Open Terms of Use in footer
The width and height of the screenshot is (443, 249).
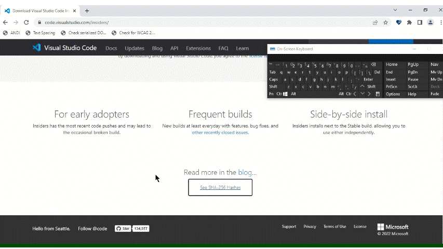coord(334,226)
